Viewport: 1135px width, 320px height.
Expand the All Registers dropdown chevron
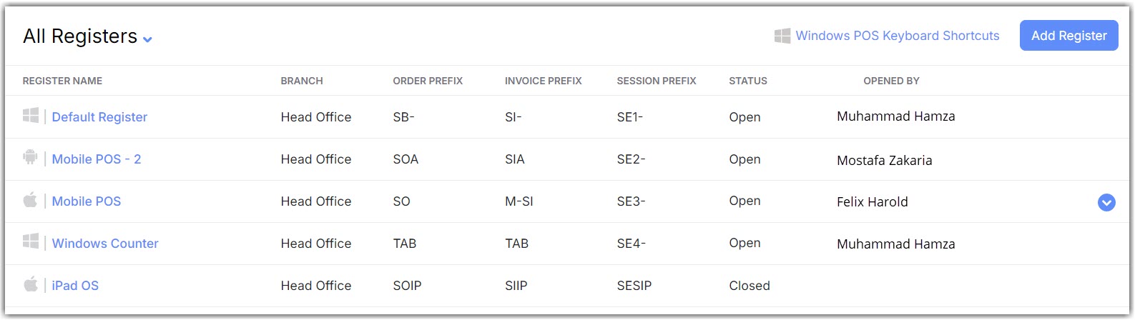pos(147,39)
